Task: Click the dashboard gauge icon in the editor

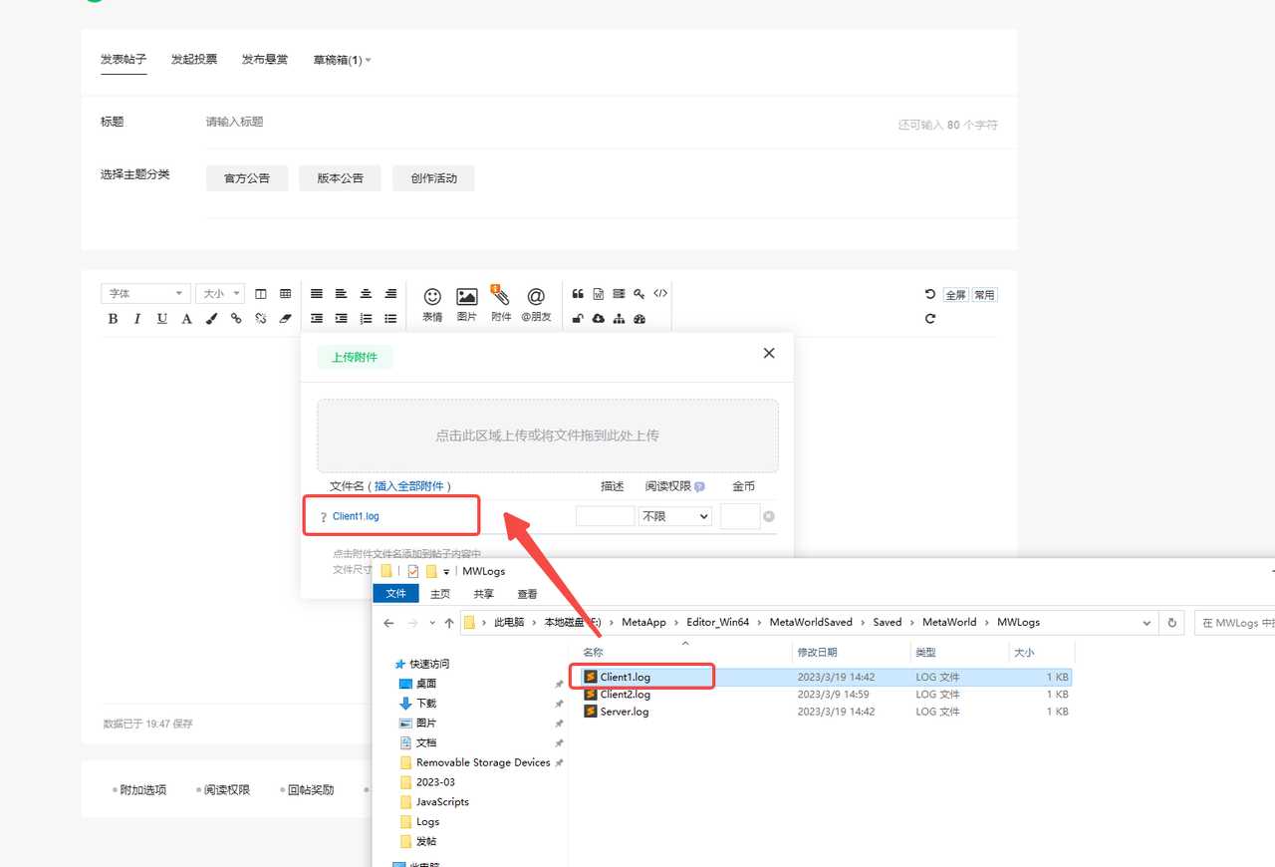Action: tap(639, 319)
